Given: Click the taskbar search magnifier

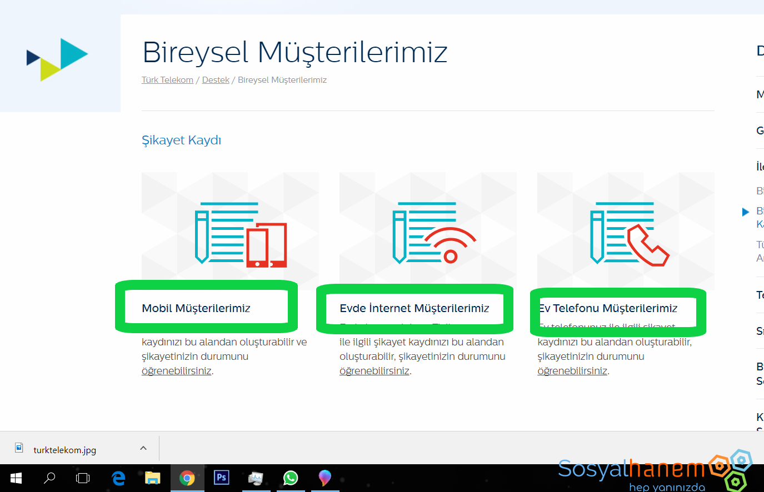Looking at the screenshot, I should (x=49, y=478).
